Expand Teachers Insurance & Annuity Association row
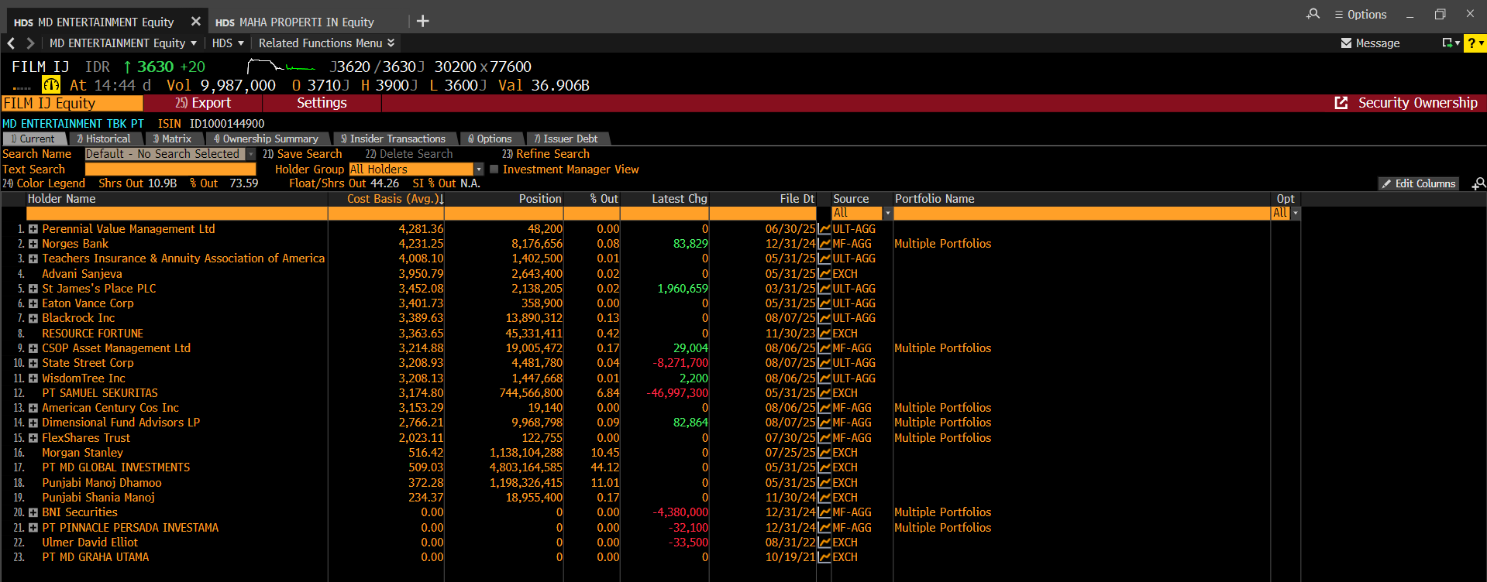Viewport: 1487px width, 582px height. tap(33, 258)
